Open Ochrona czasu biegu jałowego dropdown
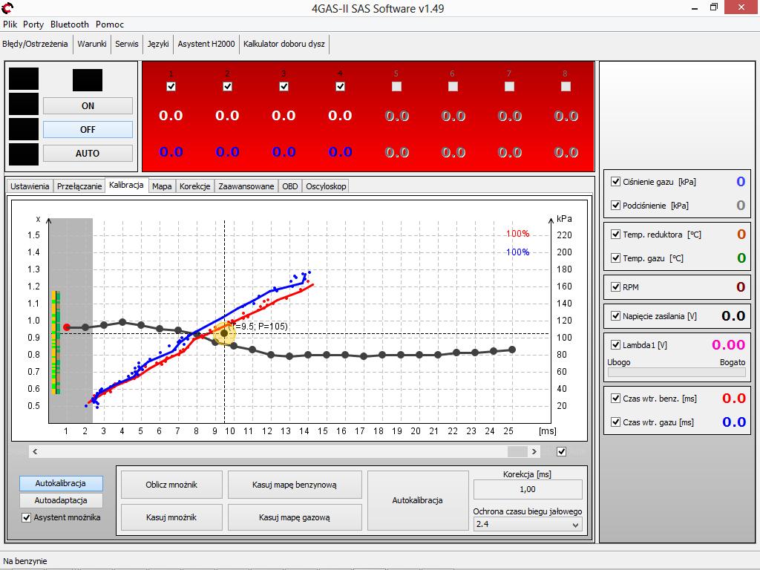Screen dimensions: 760x570 [528, 525]
